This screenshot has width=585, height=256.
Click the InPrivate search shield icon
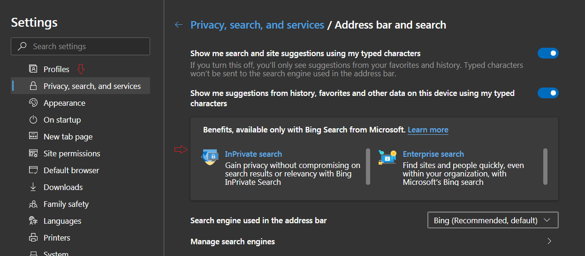[x=209, y=157]
